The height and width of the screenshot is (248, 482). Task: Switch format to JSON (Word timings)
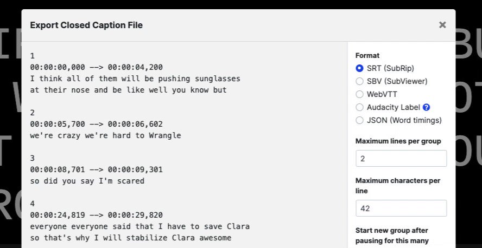point(359,120)
